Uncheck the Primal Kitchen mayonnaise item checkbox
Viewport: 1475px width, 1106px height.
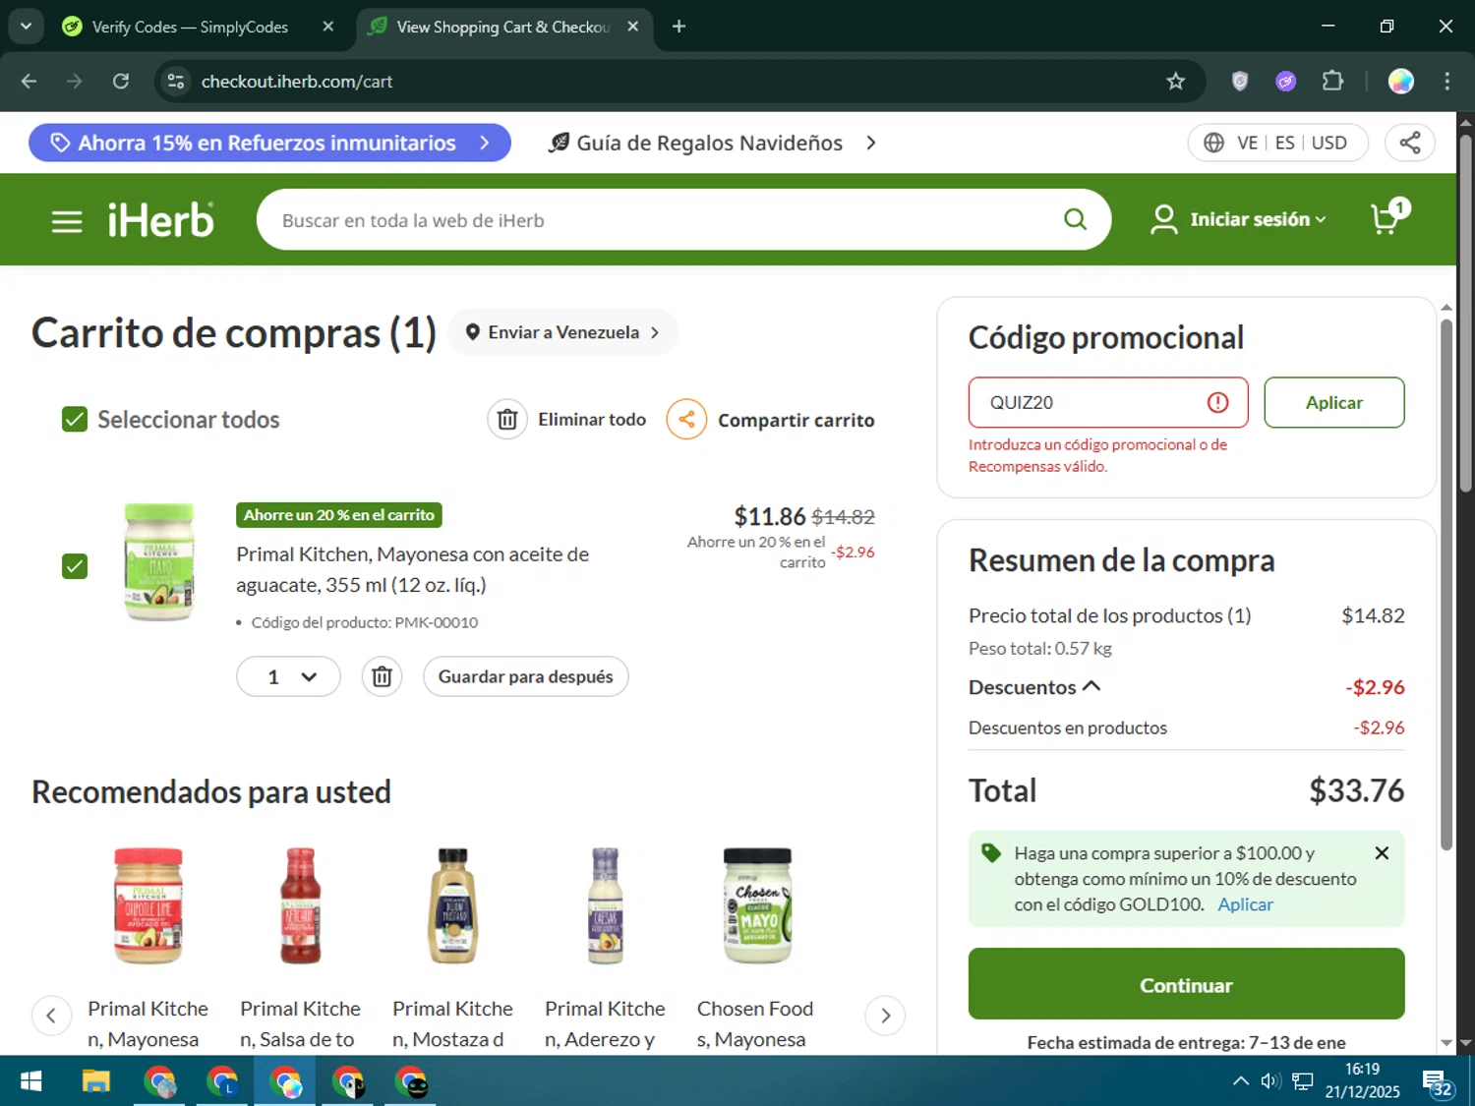(75, 566)
